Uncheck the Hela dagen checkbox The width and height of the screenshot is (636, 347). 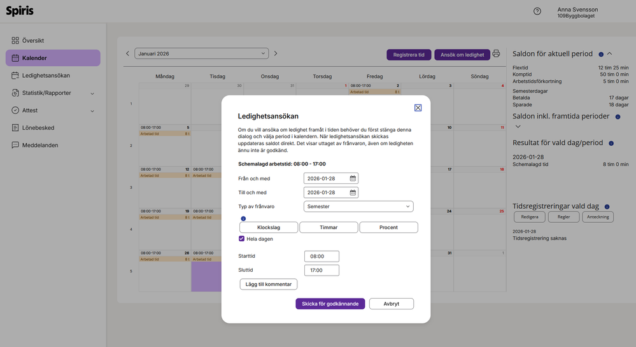click(242, 239)
